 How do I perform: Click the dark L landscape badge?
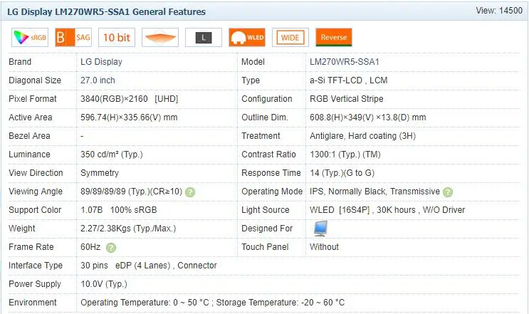pos(203,38)
